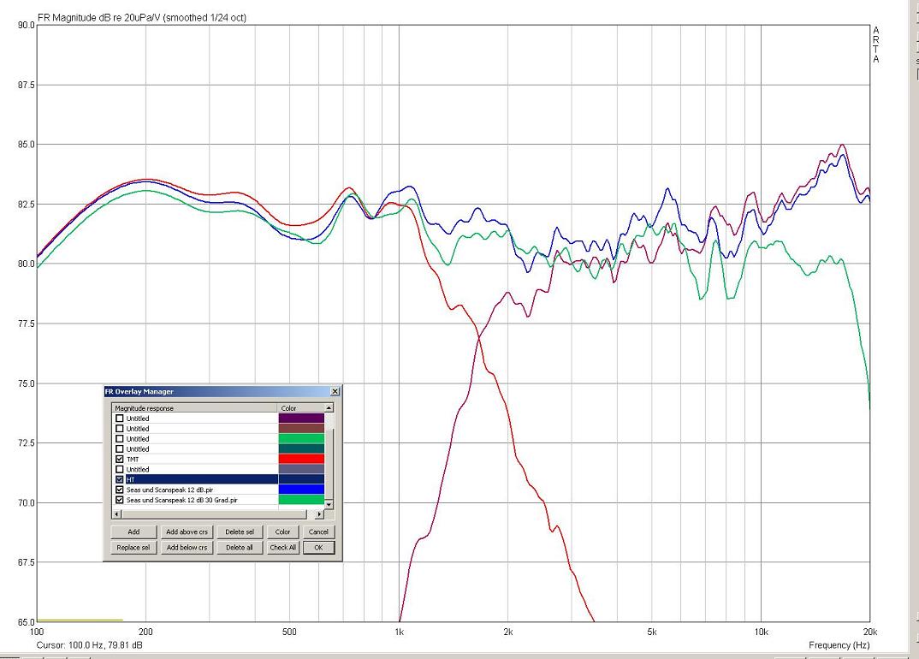Toggle the HT overlay checkbox
Viewport: 919px width, 659px height.
coord(120,480)
